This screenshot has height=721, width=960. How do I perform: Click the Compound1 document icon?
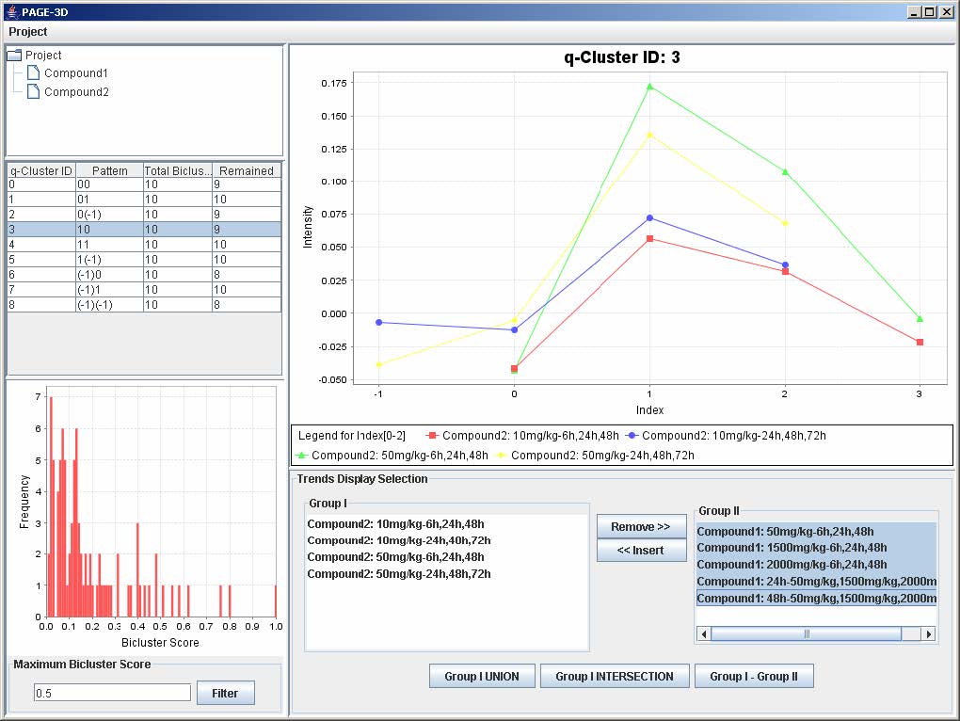point(34,73)
